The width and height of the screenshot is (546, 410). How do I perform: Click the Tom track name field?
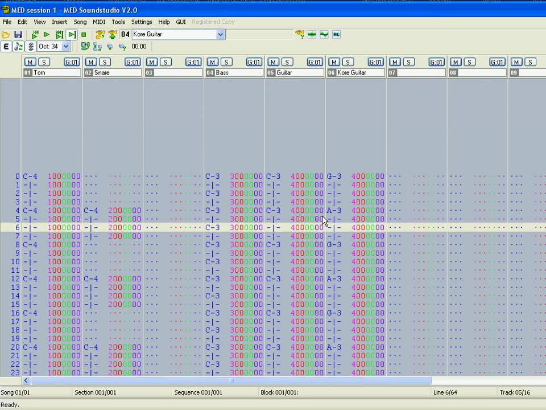point(56,72)
